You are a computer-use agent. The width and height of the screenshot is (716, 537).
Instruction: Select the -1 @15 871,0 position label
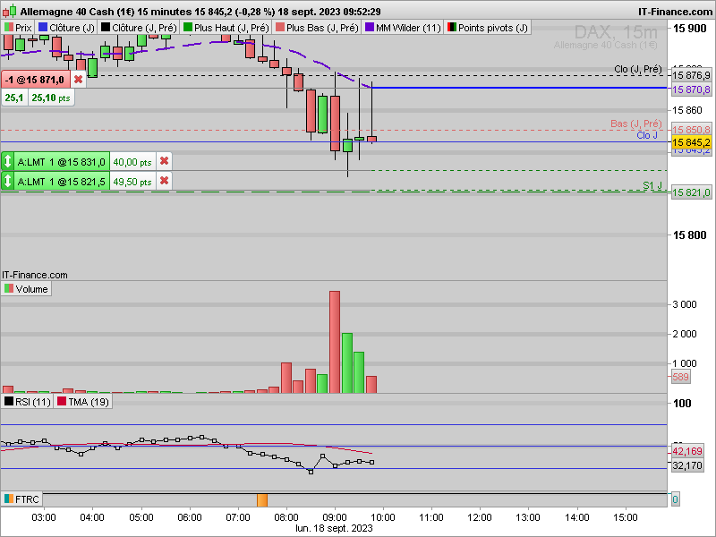click(x=36, y=80)
